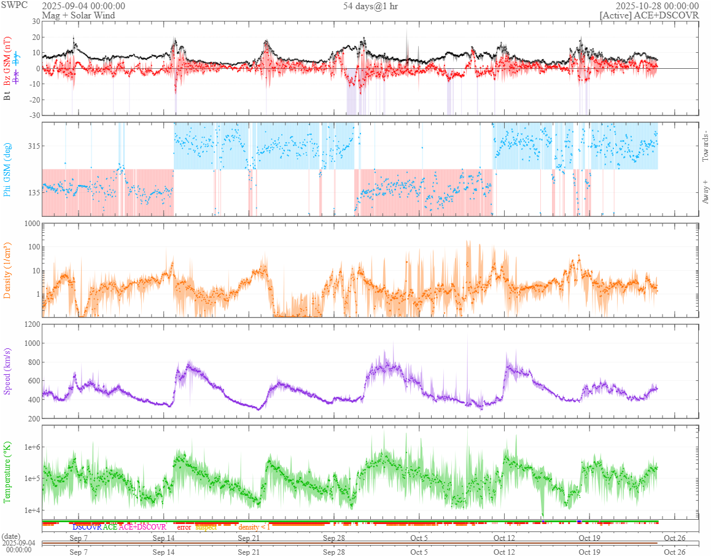Click the Temperature (°K) axis label
This screenshot has width=711, height=556.
(x=7, y=472)
